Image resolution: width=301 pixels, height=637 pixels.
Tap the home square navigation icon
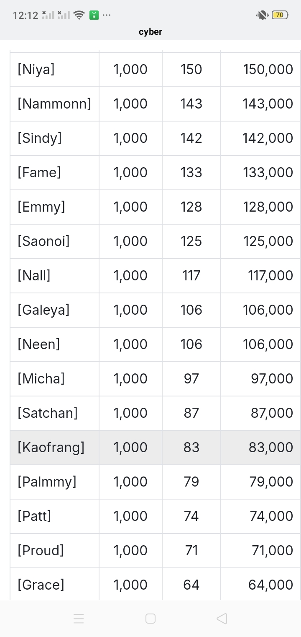[150, 619]
